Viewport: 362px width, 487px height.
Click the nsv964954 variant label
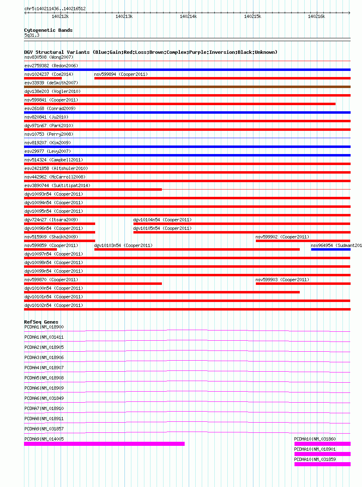coord(336,245)
